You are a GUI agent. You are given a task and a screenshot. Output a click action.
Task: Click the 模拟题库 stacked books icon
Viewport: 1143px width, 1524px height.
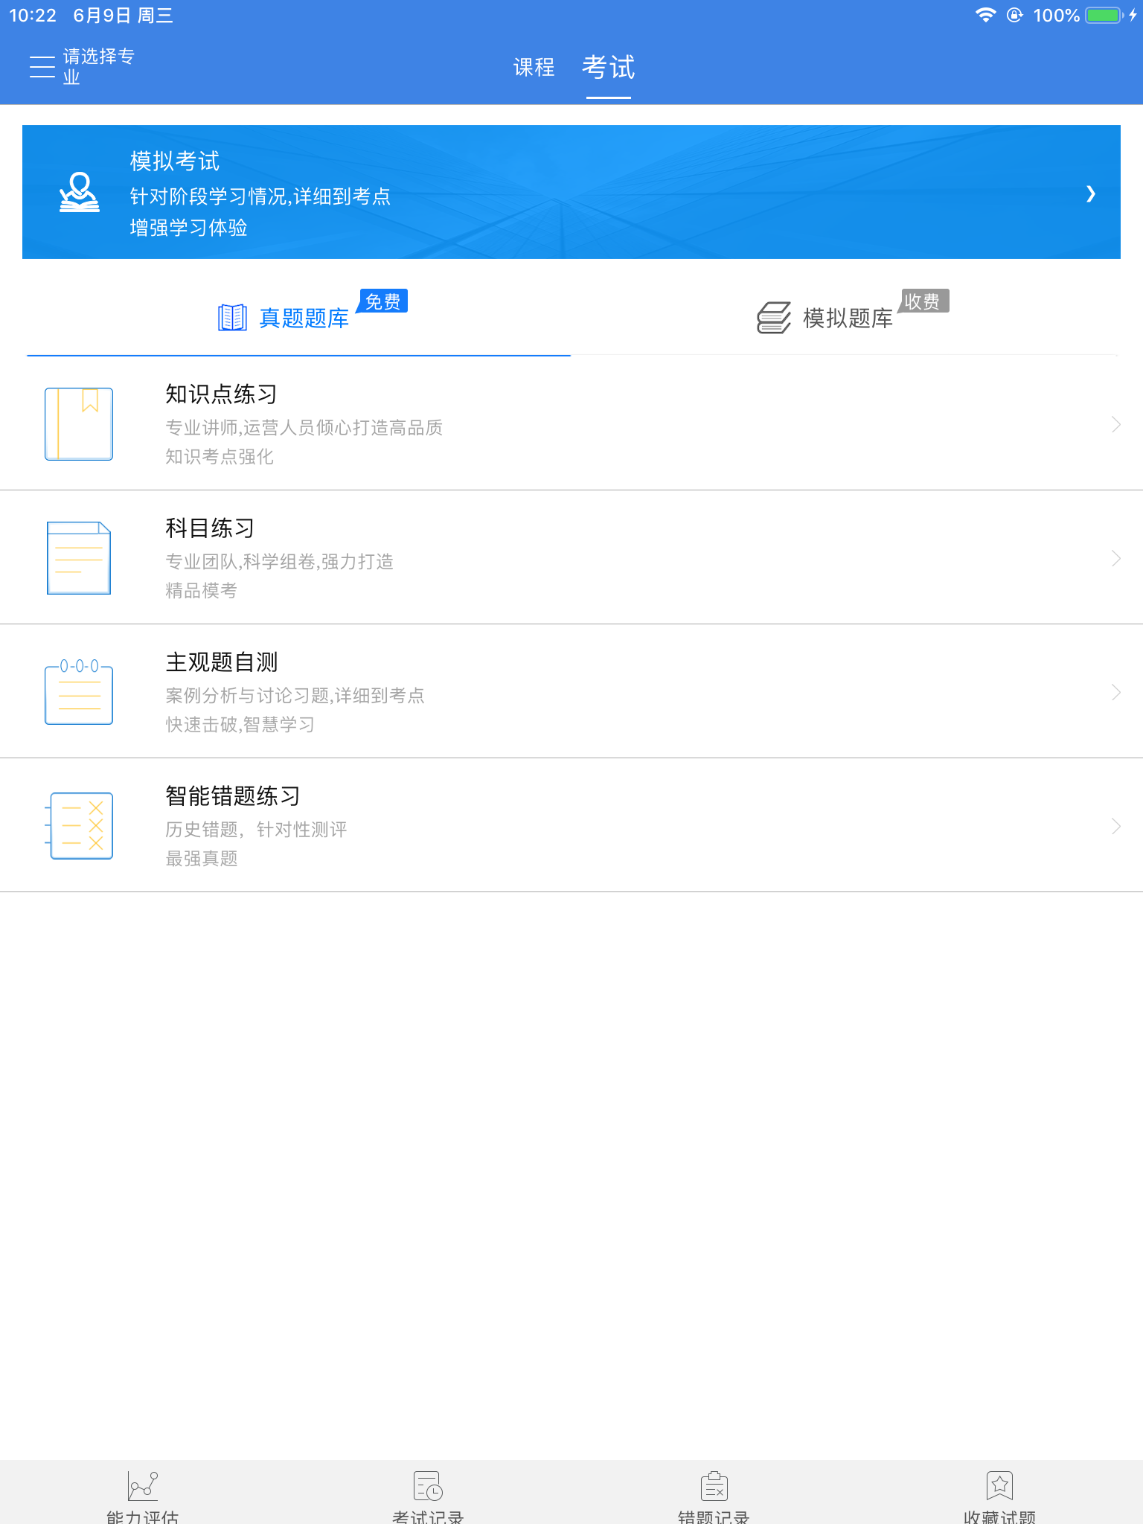tap(774, 318)
